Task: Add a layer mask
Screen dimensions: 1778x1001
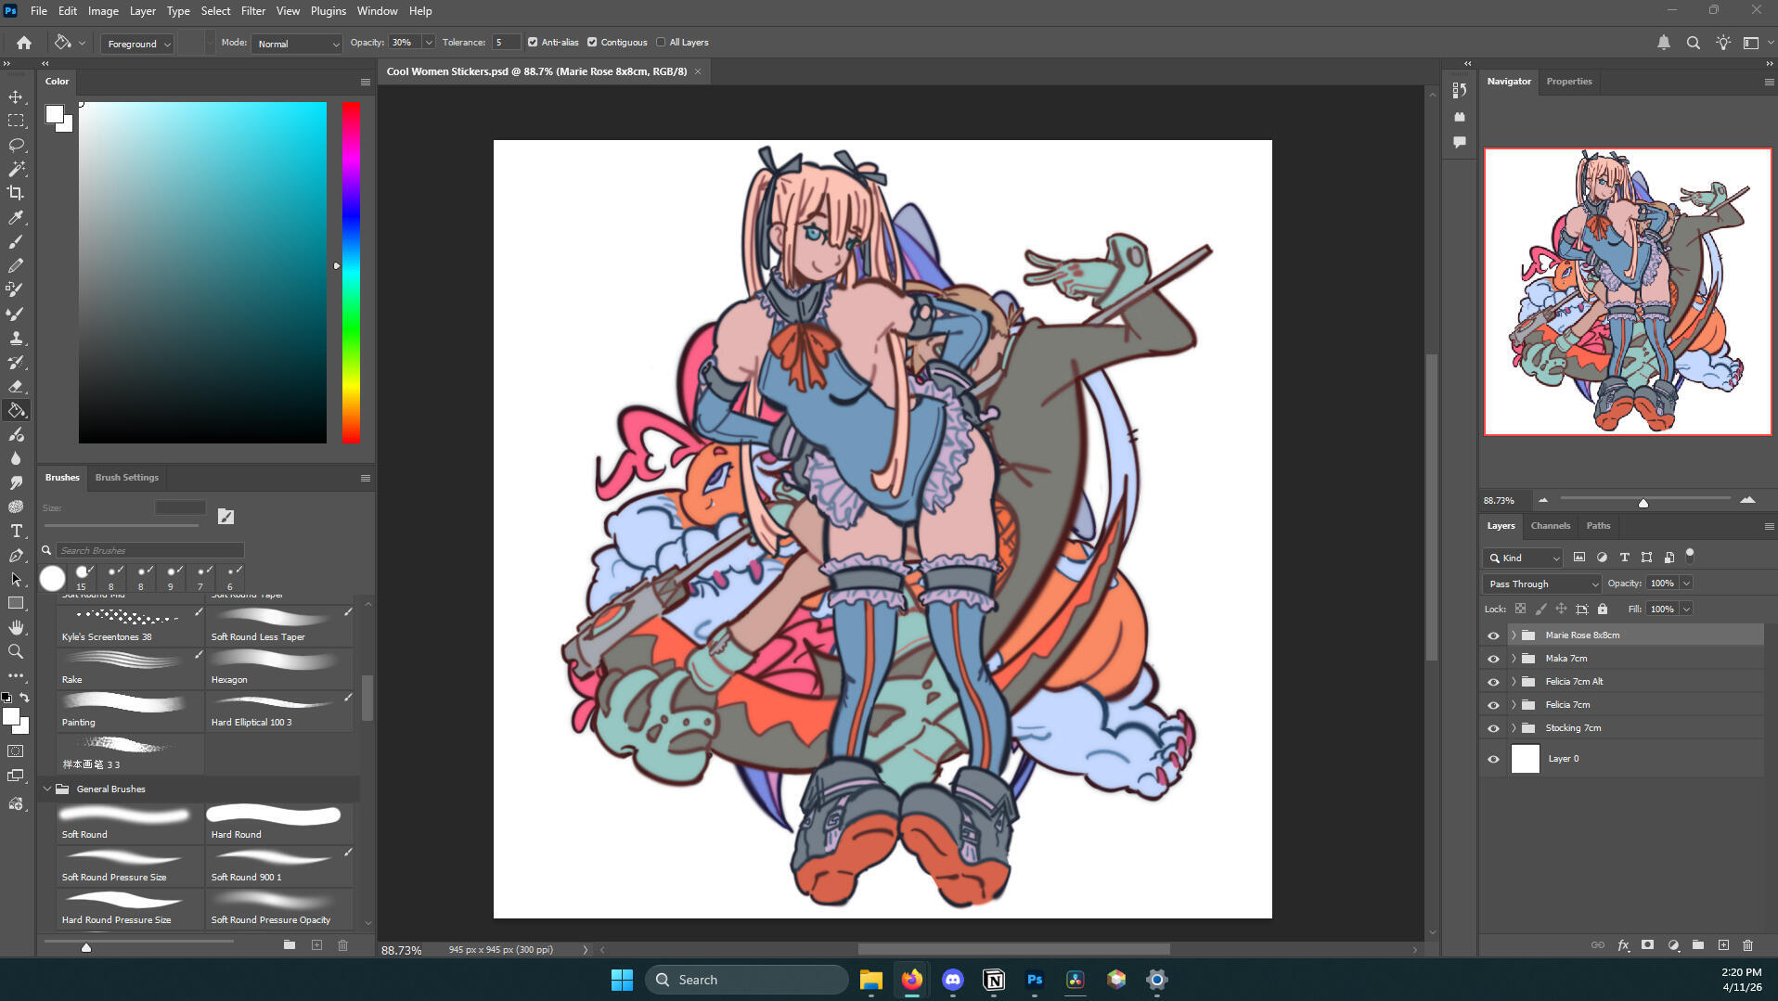Action: pos(1648,945)
